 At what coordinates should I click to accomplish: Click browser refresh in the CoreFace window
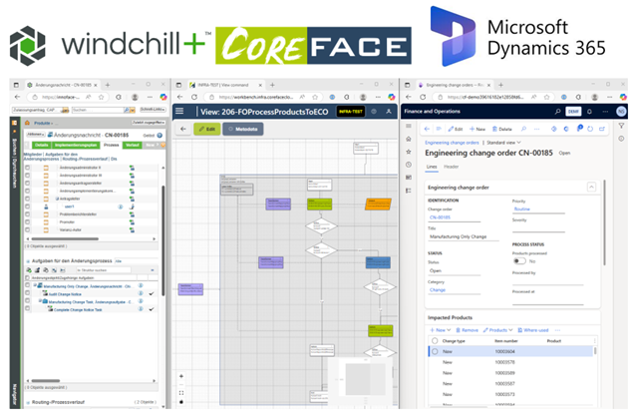(194, 97)
